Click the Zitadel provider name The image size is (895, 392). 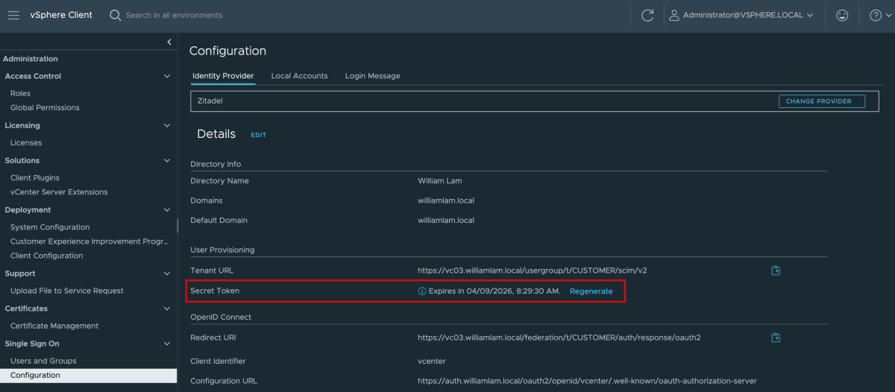(x=210, y=101)
